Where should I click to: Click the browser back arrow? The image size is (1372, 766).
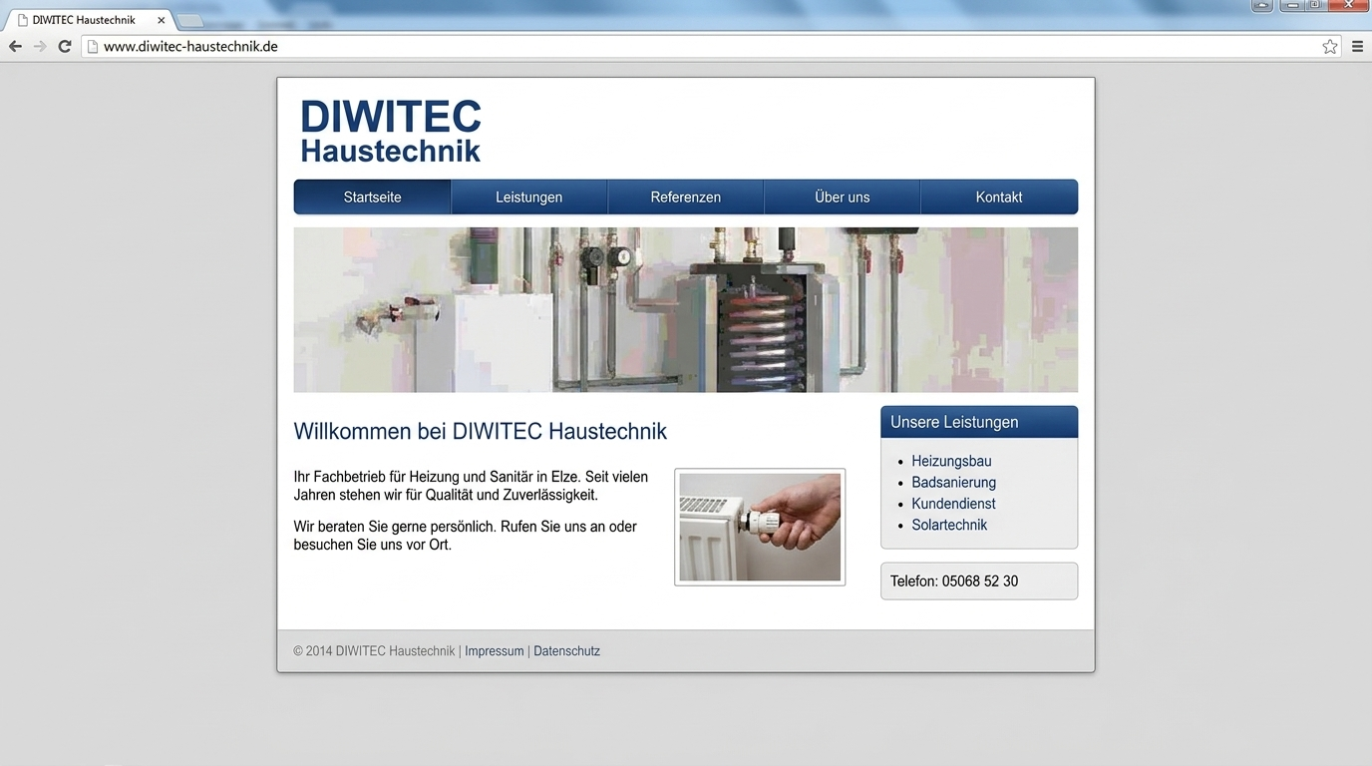click(15, 47)
